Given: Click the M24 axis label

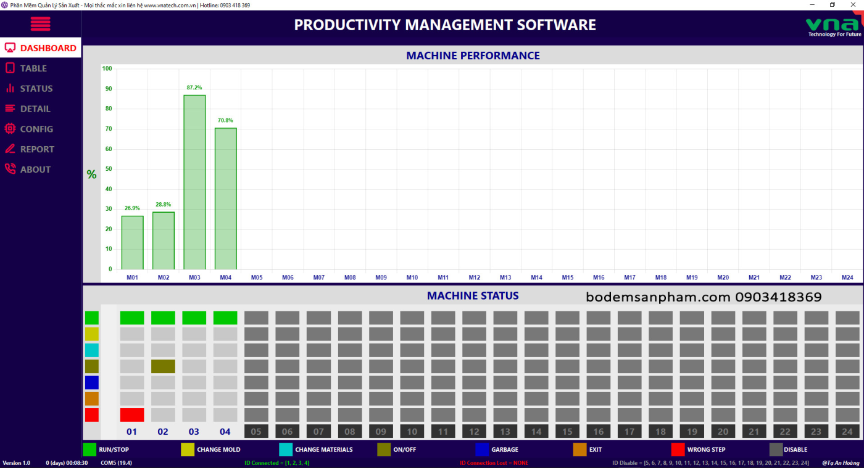Looking at the screenshot, I should coord(847,277).
